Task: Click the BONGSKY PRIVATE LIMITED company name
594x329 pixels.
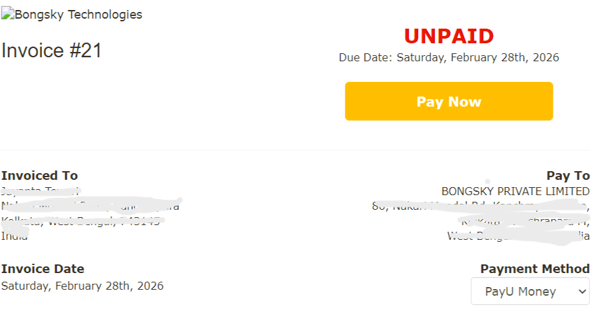Action: click(x=516, y=191)
